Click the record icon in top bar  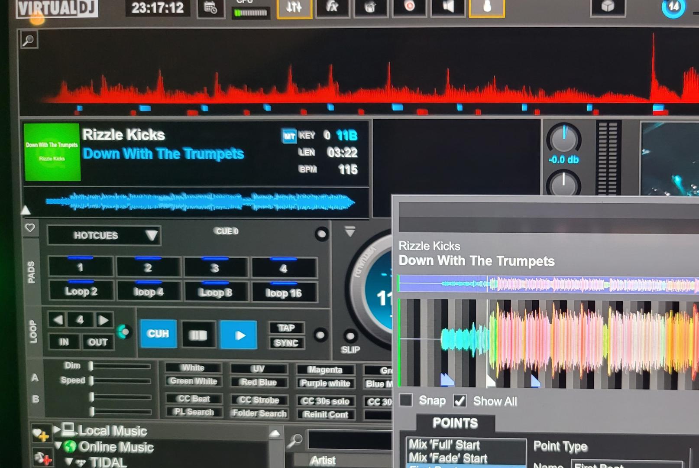click(409, 6)
